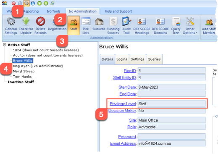Select the 1024 staff entry
Screen dimensions: 218x154
pyautogui.click(x=46, y=50)
